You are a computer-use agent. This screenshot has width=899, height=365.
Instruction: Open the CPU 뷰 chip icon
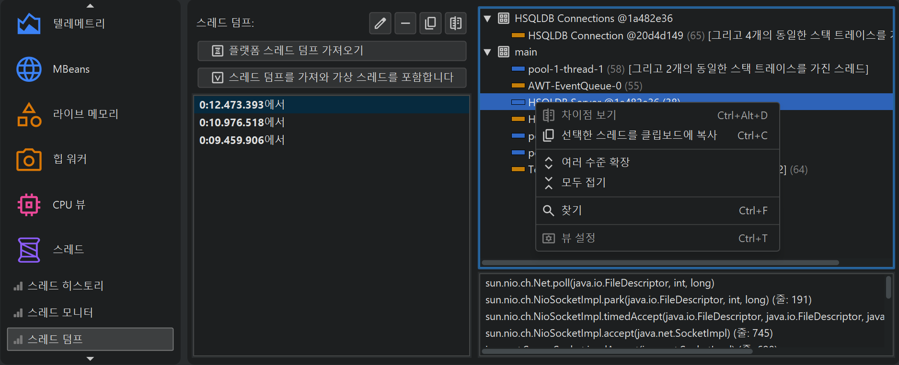(x=29, y=205)
